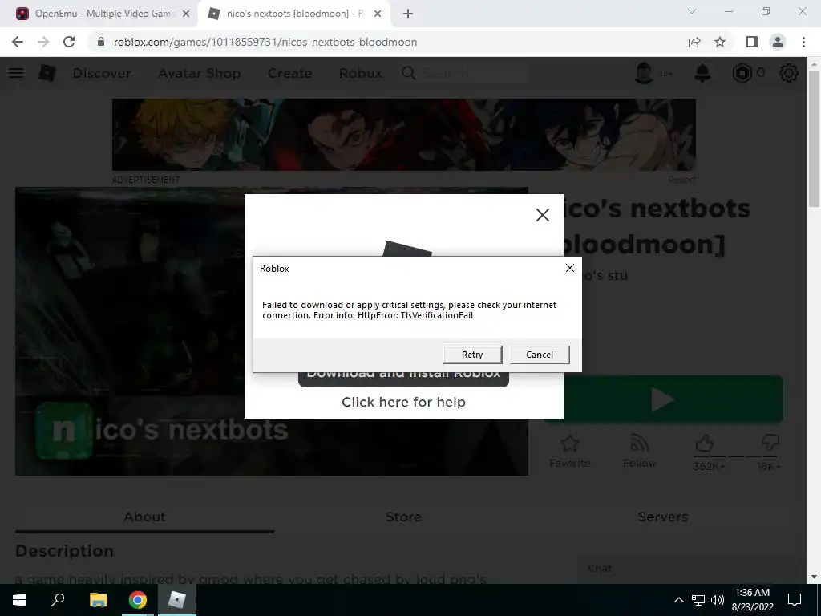Toggle the Chrome side panel icon

coord(752,42)
